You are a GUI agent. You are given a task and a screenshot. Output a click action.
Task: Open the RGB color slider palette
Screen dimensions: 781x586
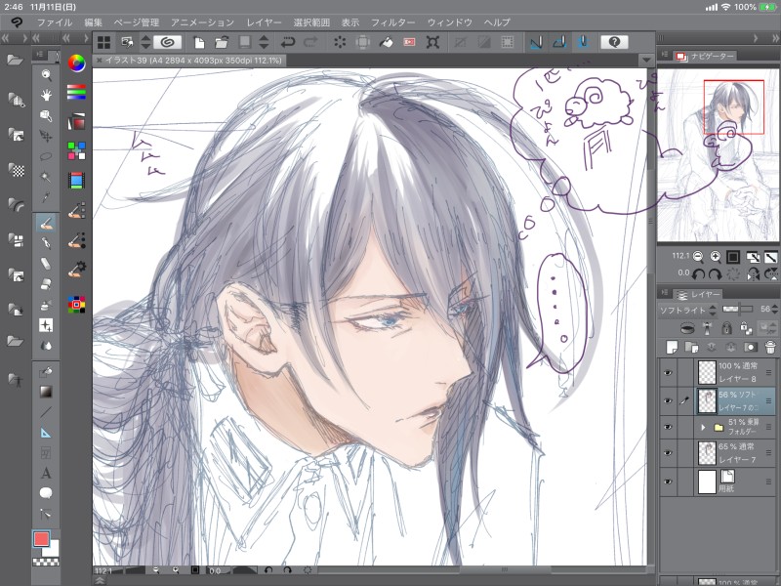(x=77, y=92)
